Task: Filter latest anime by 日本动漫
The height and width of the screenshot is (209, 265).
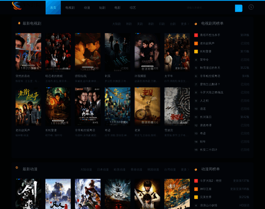Action: pos(103,170)
